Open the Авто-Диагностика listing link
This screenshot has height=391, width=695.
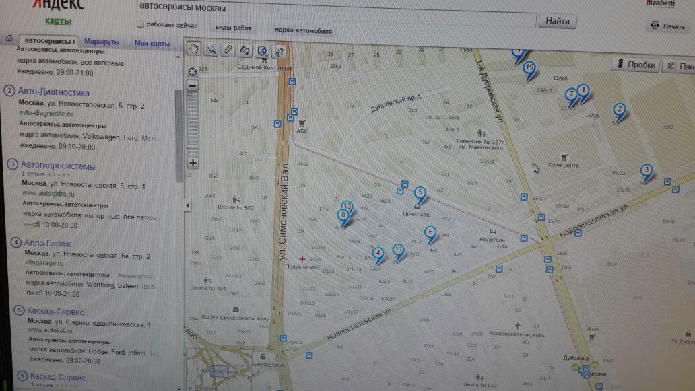click(54, 92)
